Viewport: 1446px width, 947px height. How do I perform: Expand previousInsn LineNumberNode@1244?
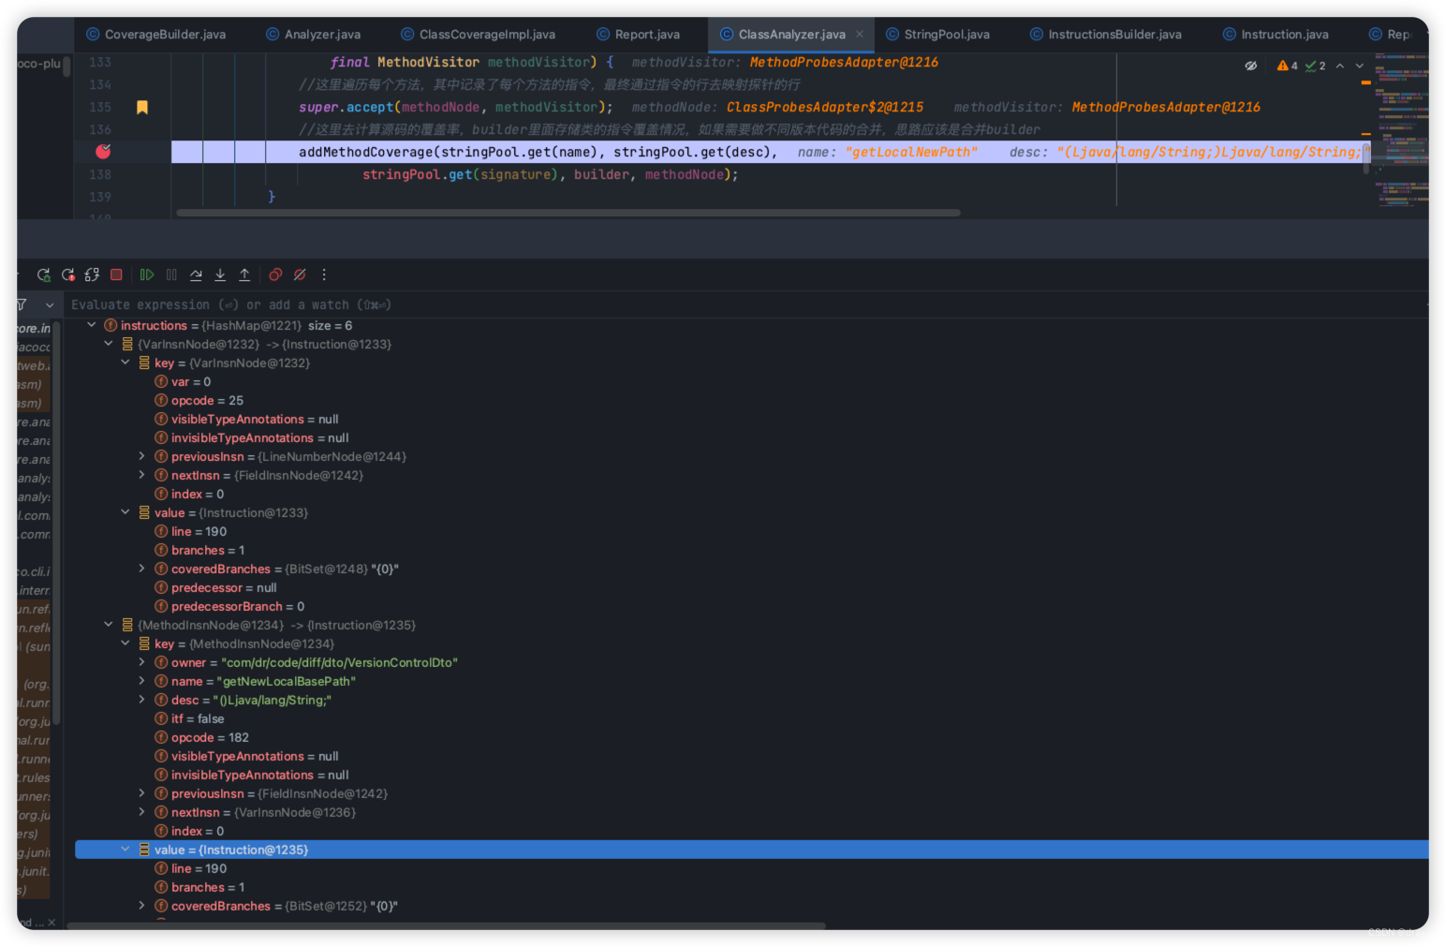[141, 456]
